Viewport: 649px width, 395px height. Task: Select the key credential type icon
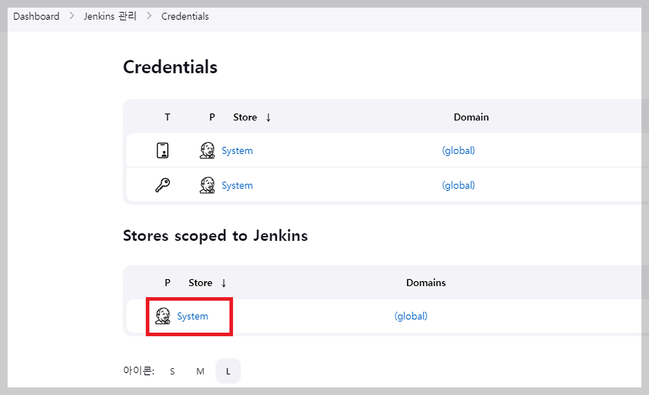163,185
